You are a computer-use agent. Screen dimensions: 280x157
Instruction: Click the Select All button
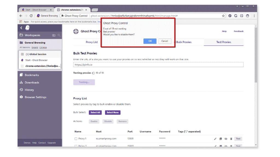(95, 113)
